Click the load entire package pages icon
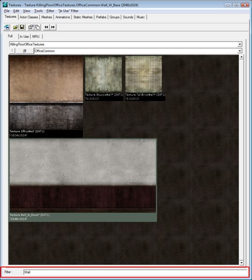Screen dimensions: 252x280 coord(37,27)
